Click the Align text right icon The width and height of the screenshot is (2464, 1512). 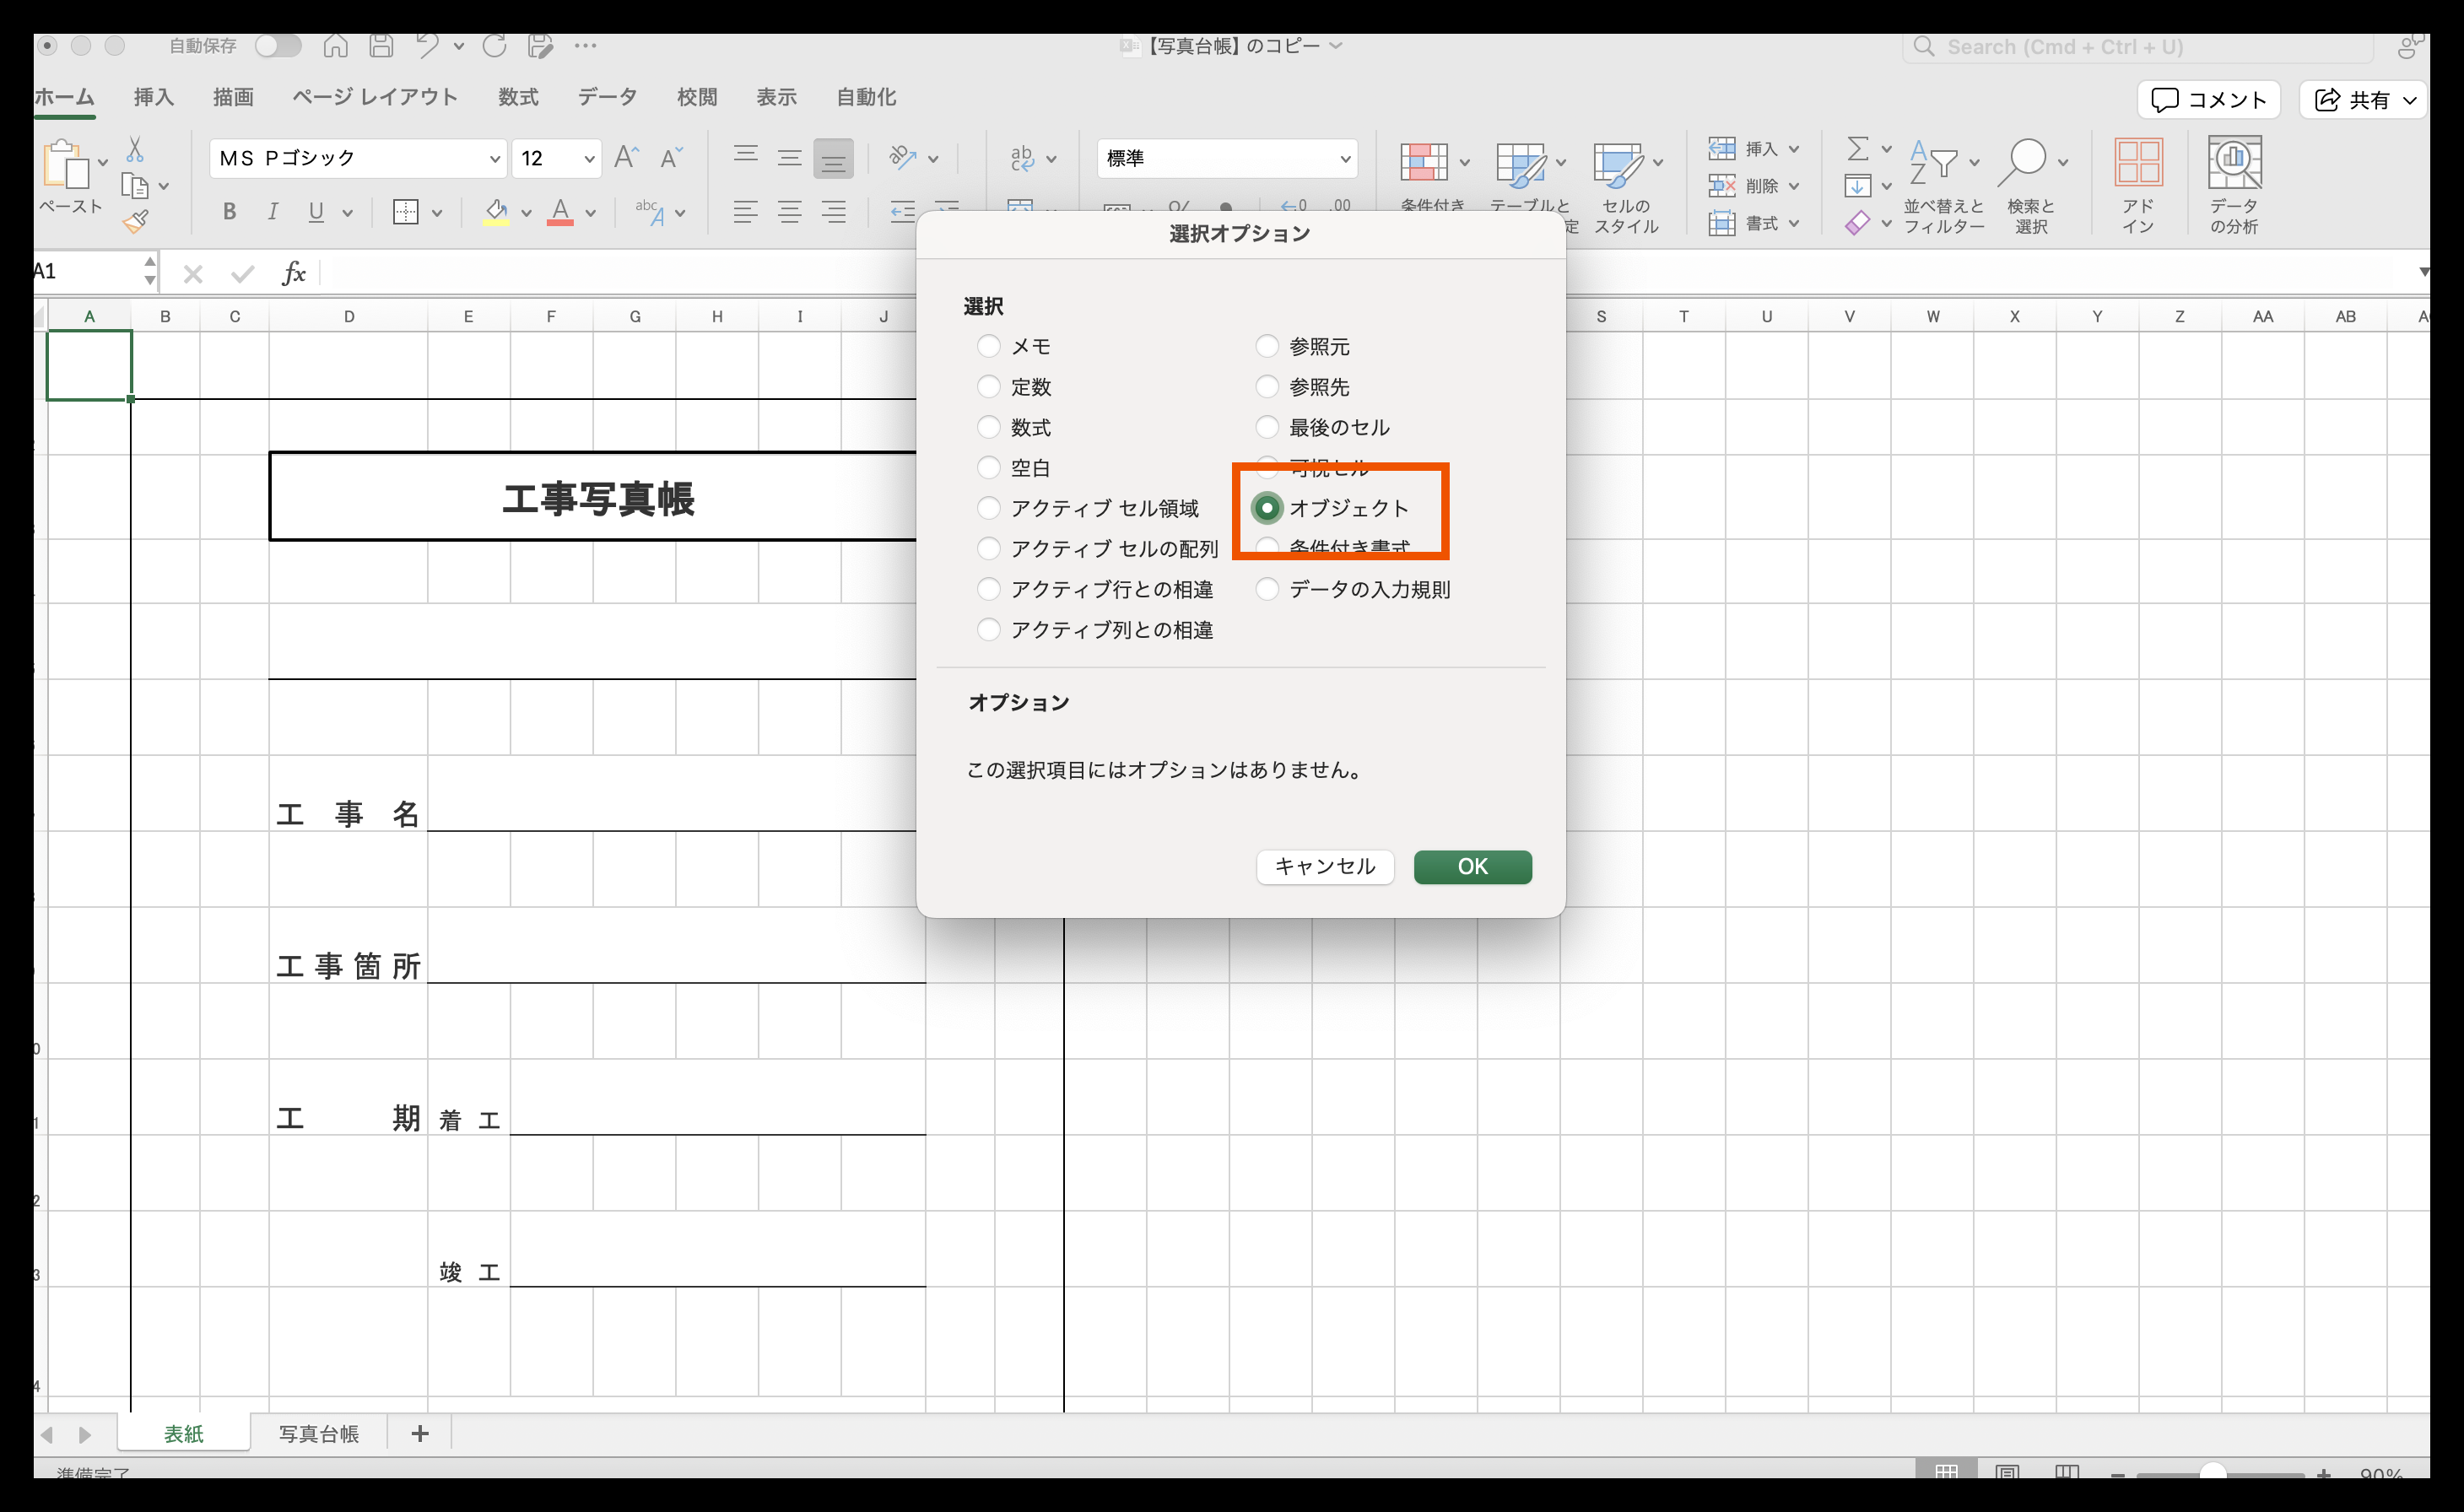[834, 212]
